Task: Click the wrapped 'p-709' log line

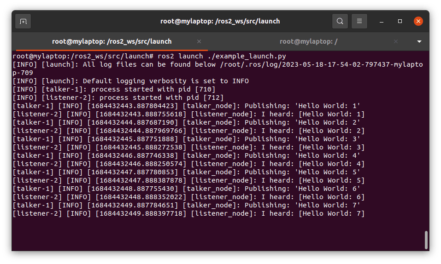Action: [23, 73]
